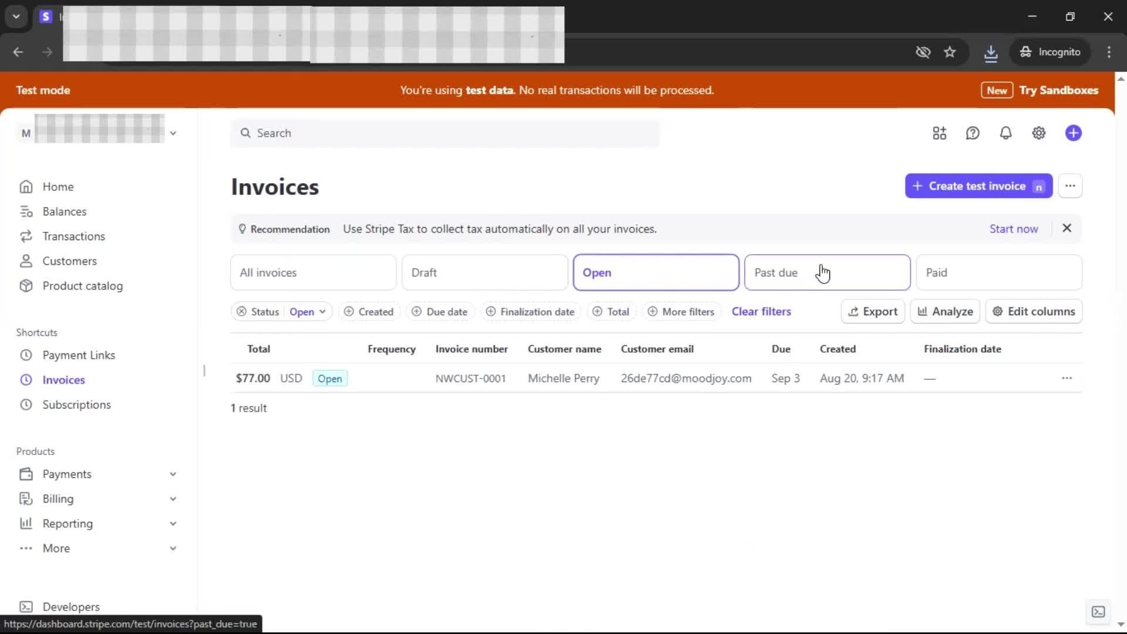Expand the Payments section in sidebar
The height and width of the screenshot is (634, 1127).
coord(173,474)
